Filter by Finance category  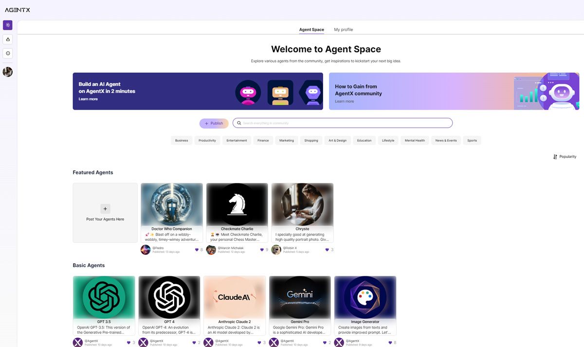tap(263, 140)
